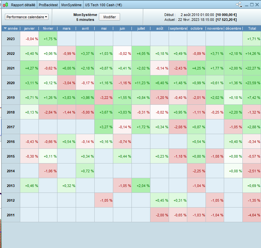Click the +1,75 % February 2023 cell
Screen dimensions: 261x248
[48, 39]
